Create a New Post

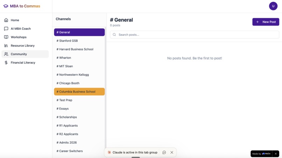pos(266,22)
